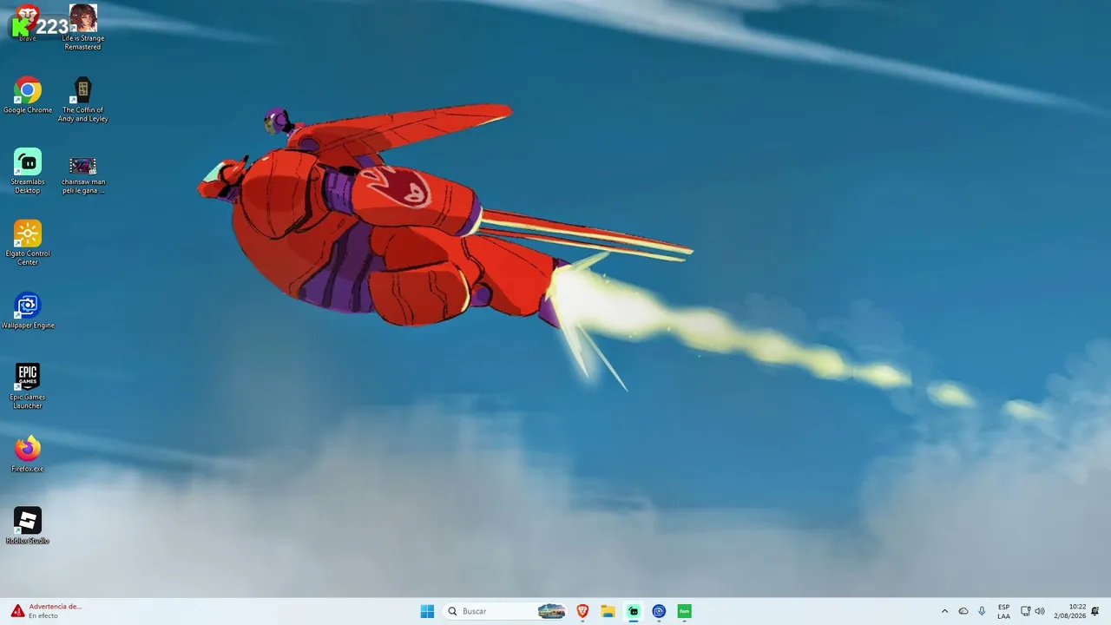Select the Life is Strange Remastered shortcut
The height and width of the screenshot is (625, 1111).
pos(83,27)
